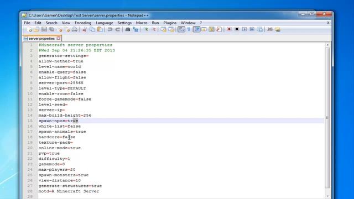The width and height of the screenshot is (354, 199).
Task: Open the Search menu
Action: click(x=51, y=23)
